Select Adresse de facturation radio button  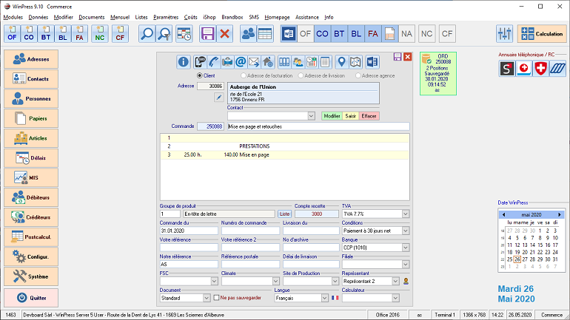coord(244,75)
